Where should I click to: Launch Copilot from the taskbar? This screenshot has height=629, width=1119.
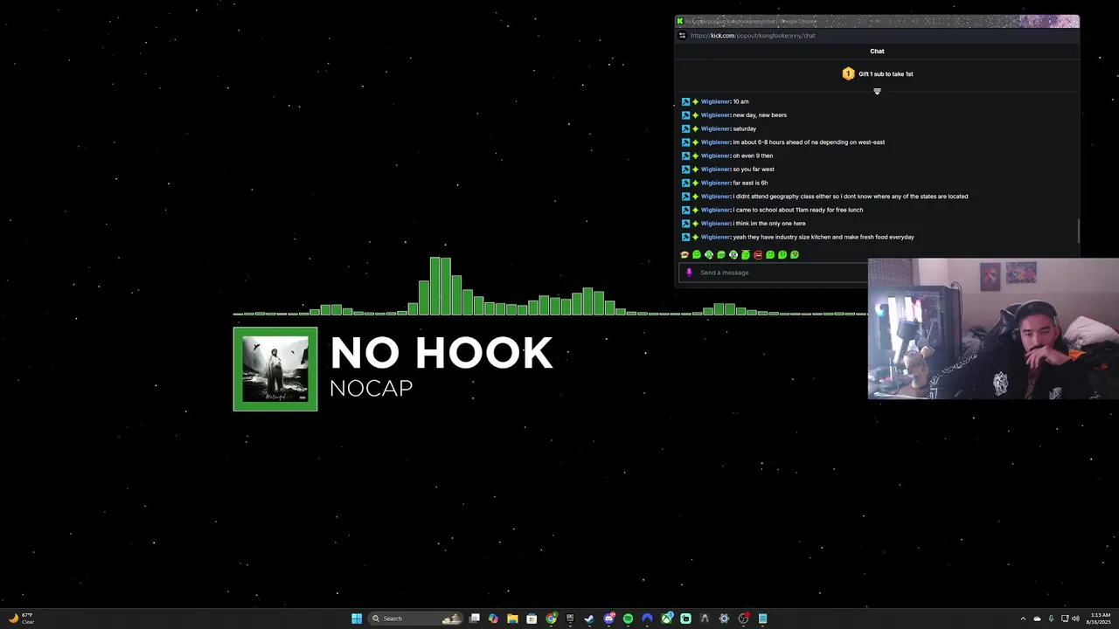pos(493,619)
